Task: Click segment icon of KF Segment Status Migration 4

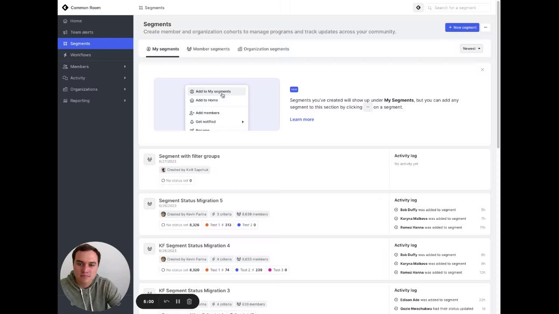Action: (149, 249)
